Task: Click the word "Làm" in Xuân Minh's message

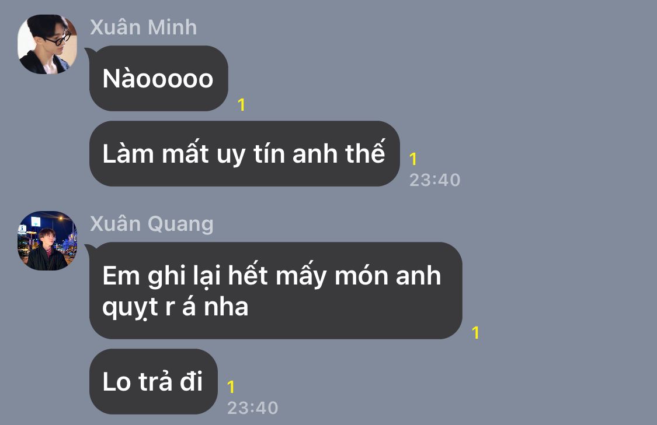Action: click(x=128, y=153)
